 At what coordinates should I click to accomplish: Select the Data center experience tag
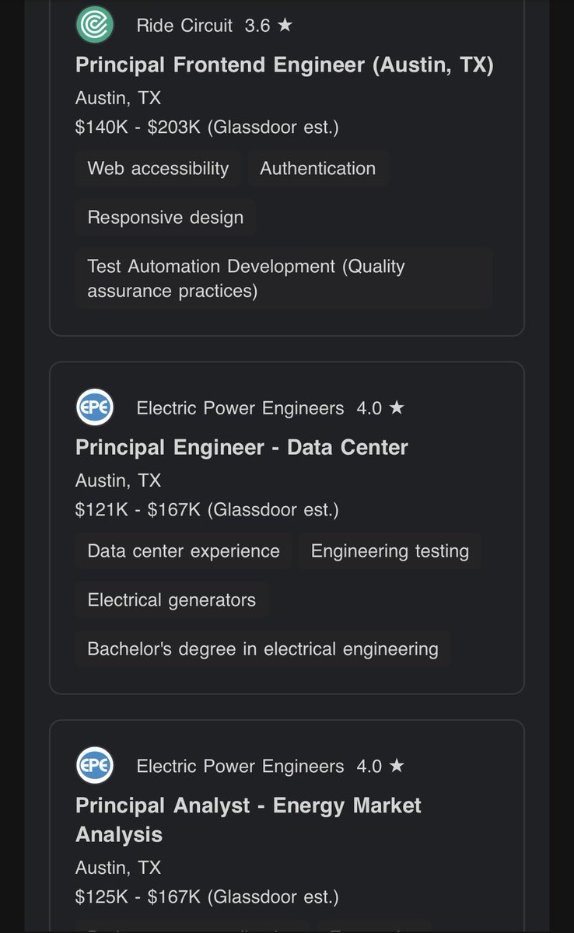pos(184,551)
